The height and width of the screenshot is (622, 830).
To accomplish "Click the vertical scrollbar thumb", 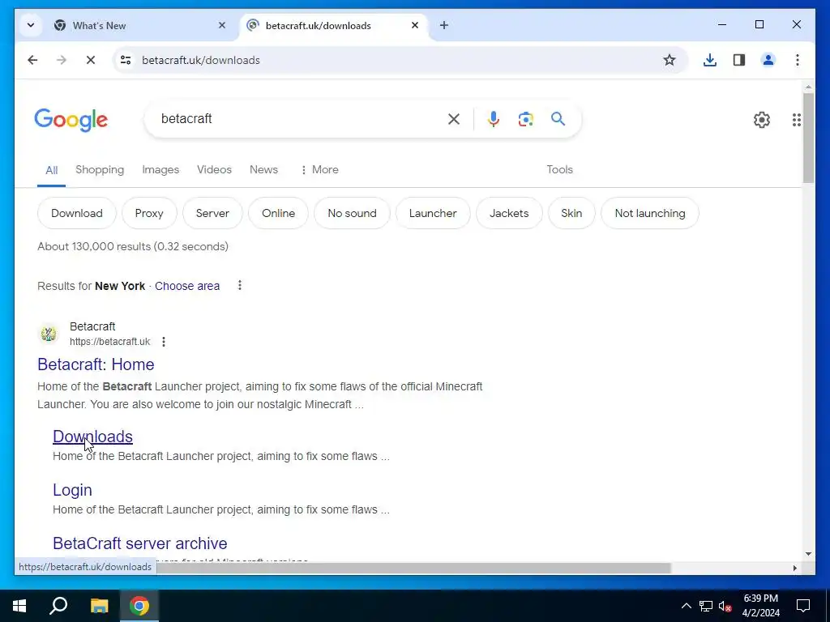I will tap(808, 138).
